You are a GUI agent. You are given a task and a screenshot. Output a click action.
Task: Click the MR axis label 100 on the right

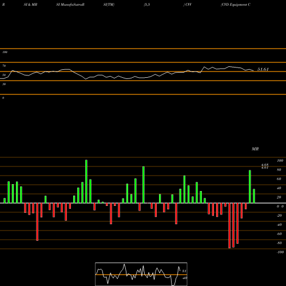coord(280,161)
